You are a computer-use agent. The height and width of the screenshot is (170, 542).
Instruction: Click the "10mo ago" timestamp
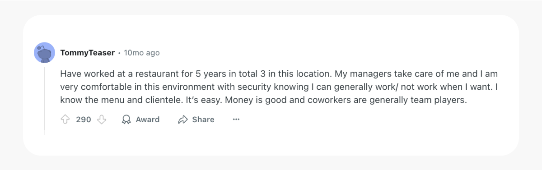(142, 53)
